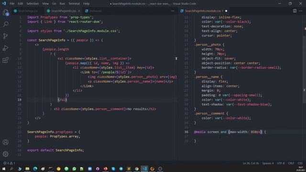306x172 pixels.
Task: Open the Source Control view
Action: click(6, 36)
